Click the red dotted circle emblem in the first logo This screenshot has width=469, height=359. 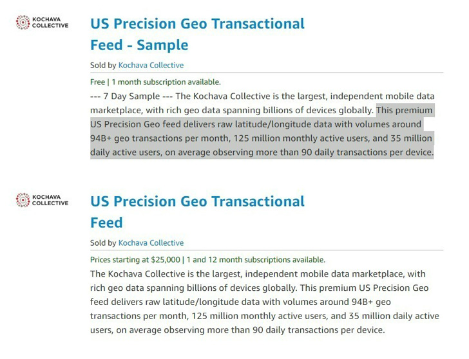tap(23, 23)
